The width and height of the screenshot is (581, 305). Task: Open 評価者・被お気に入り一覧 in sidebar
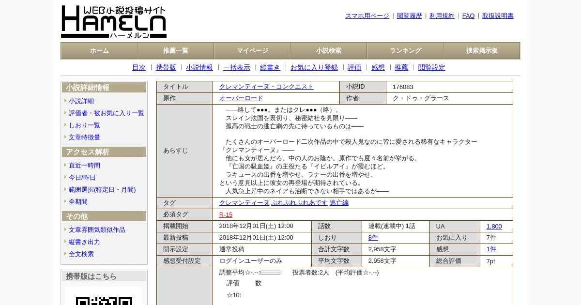[x=107, y=113]
